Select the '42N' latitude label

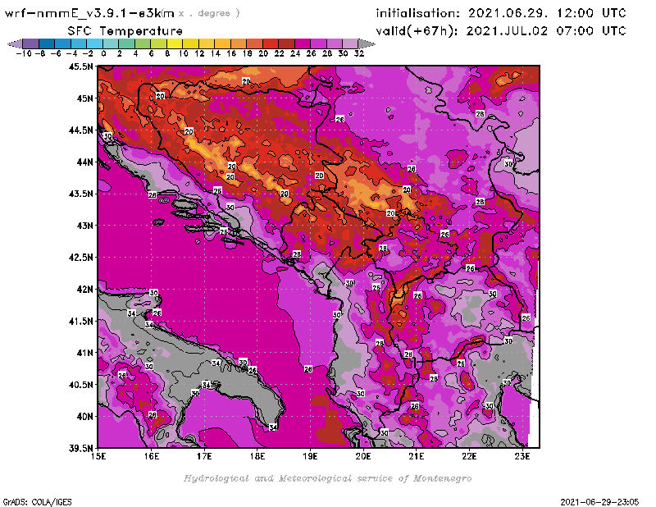pos(85,290)
